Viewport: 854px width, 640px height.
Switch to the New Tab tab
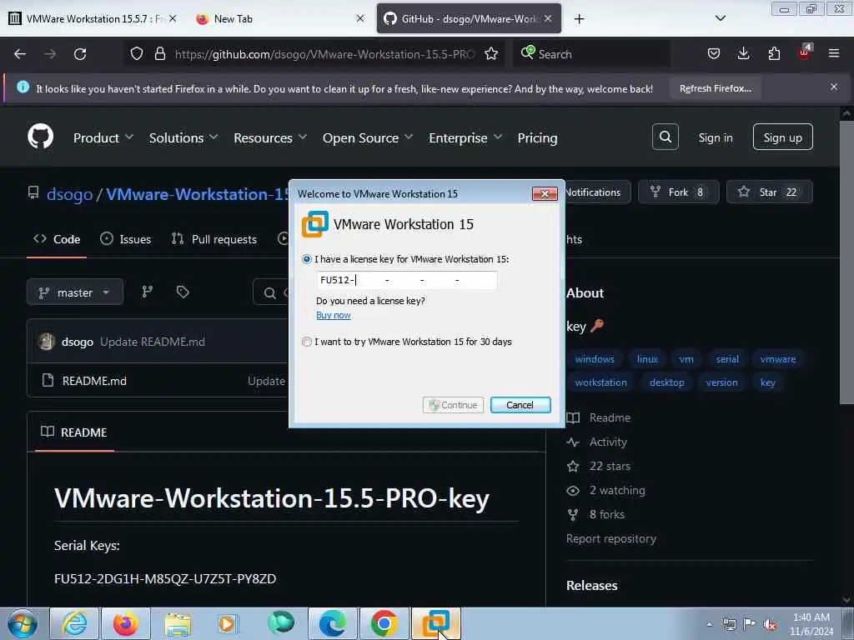[x=279, y=18]
